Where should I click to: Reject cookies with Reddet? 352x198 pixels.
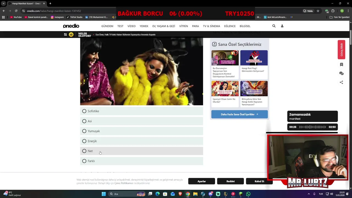(x=230, y=181)
